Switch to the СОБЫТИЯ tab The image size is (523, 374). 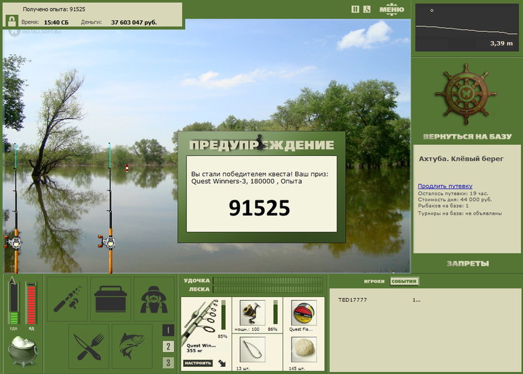[404, 281]
